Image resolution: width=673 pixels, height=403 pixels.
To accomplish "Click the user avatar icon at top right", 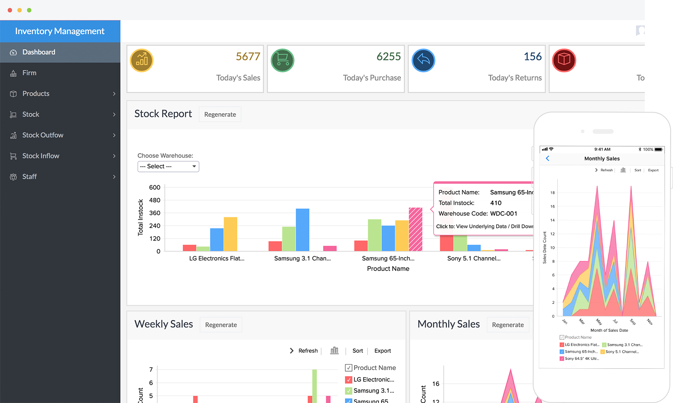I will tap(640, 31).
